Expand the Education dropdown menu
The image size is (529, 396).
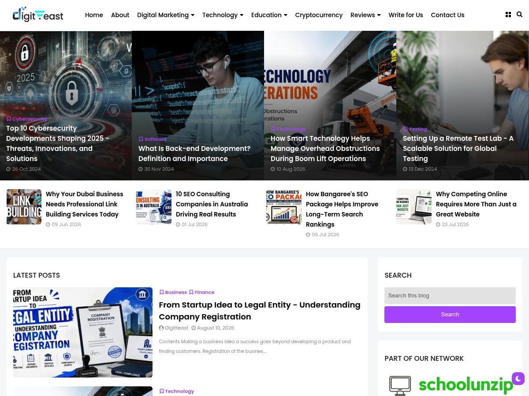(x=269, y=15)
